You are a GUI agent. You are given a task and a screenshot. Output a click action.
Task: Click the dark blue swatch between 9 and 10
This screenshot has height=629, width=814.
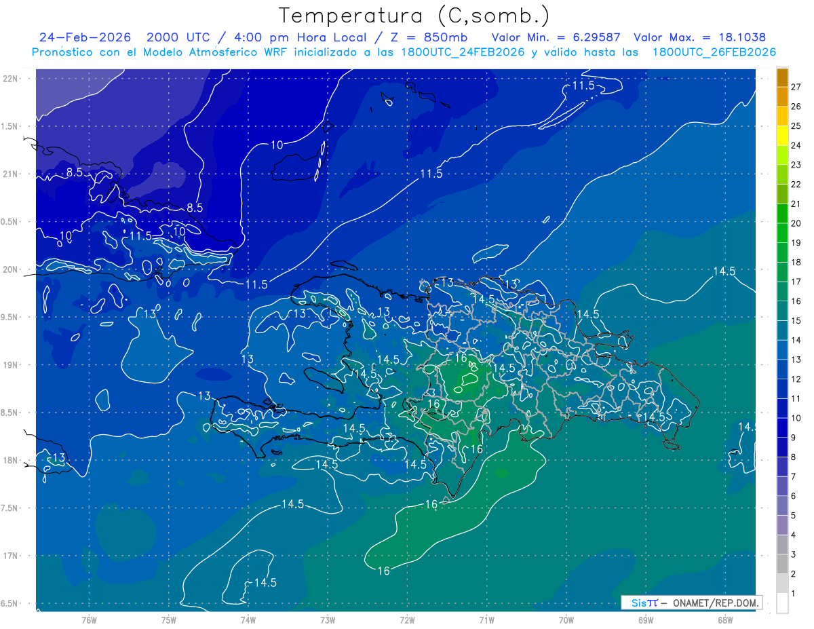coord(782,427)
